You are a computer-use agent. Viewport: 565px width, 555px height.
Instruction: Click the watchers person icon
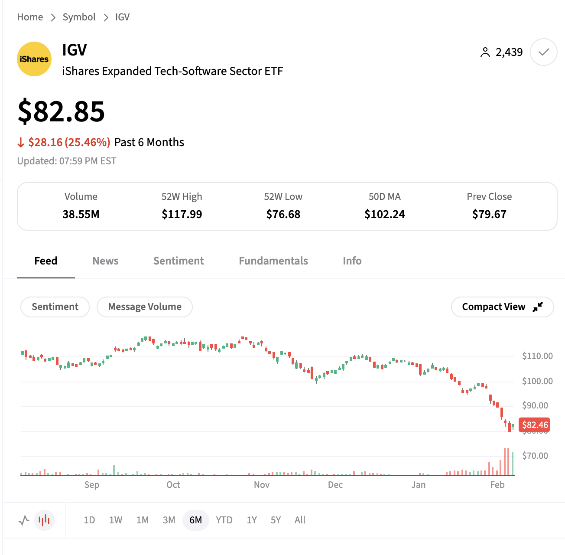point(485,52)
